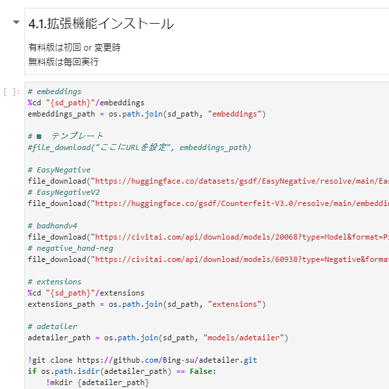Click the commented #file_download template line
This screenshot has width=389, height=389.
(140, 147)
